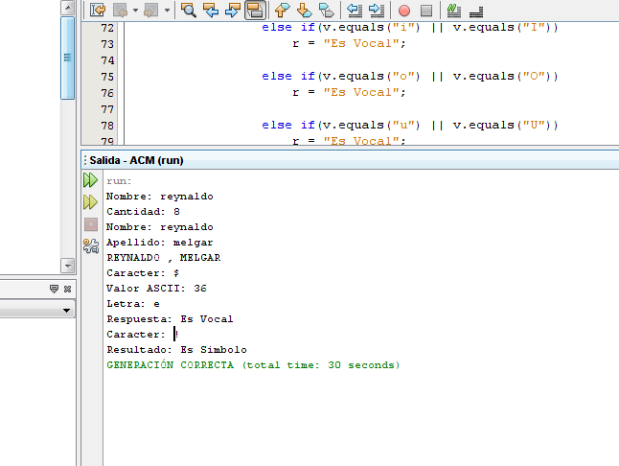The height and width of the screenshot is (466, 619).
Task: Click line number 72 in gutter
Action: click(x=107, y=28)
